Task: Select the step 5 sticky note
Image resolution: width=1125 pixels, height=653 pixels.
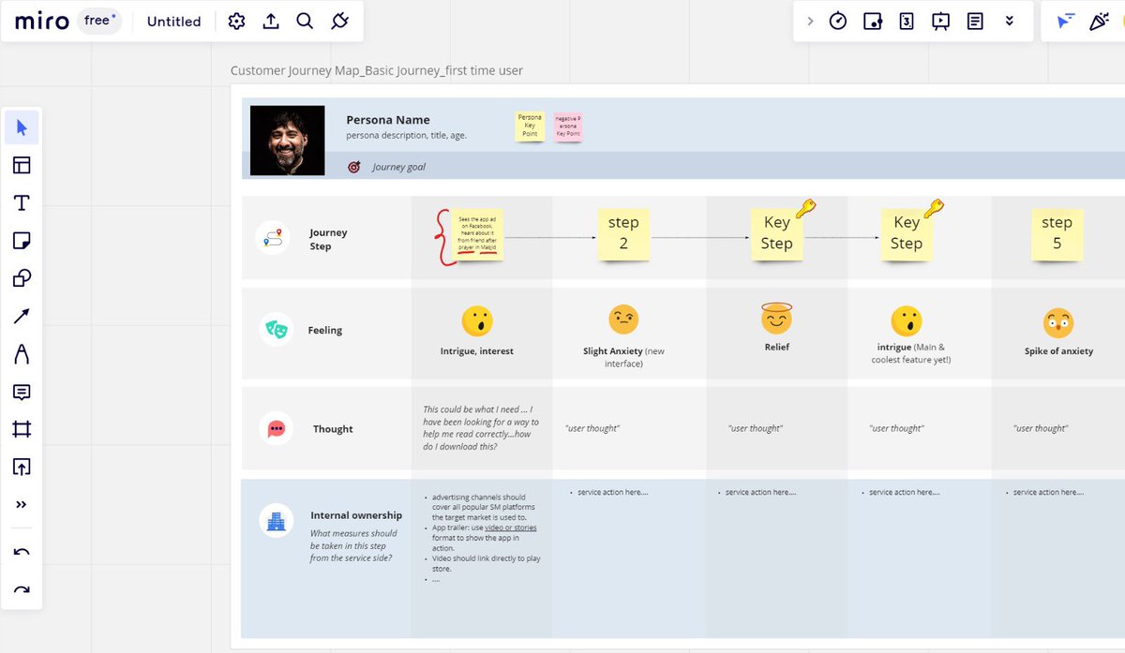Action: click(1057, 233)
